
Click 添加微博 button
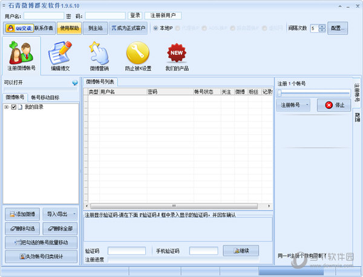pyautogui.click(x=22, y=214)
